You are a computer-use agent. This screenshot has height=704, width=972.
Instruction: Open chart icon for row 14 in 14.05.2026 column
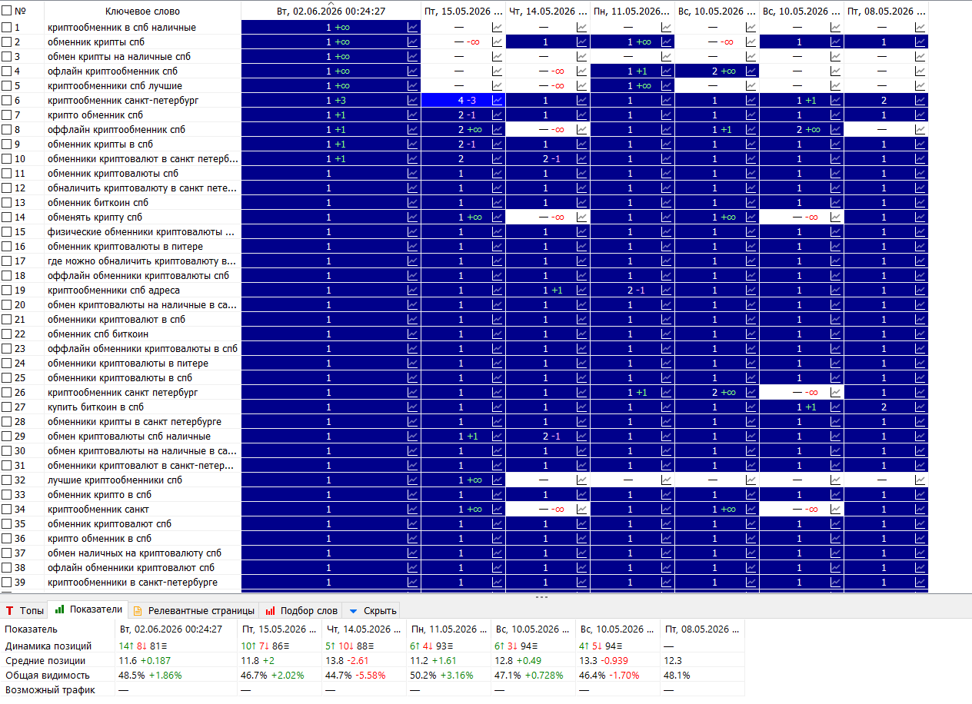582,217
